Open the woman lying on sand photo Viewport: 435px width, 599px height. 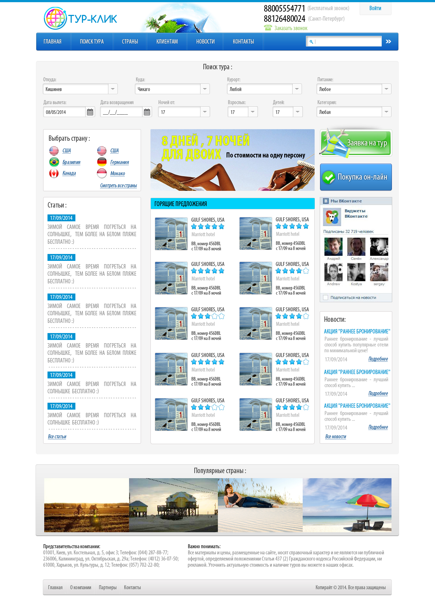tap(260, 505)
